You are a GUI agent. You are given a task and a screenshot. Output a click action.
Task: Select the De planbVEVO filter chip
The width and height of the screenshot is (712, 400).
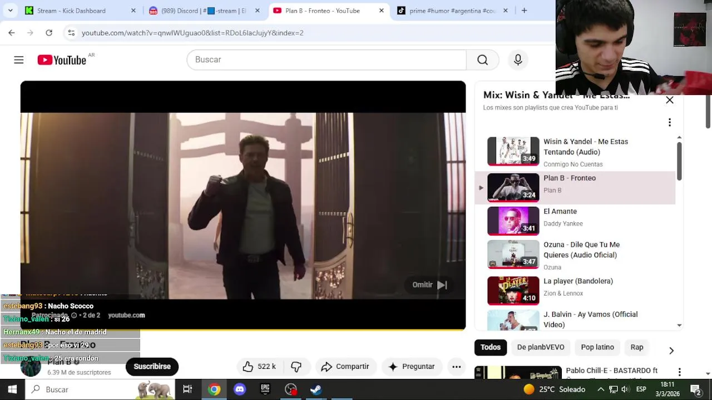(x=541, y=347)
